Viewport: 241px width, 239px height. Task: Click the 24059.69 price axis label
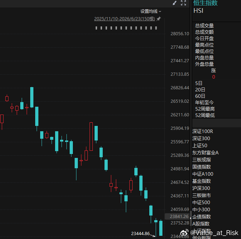(x=180, y=209)
